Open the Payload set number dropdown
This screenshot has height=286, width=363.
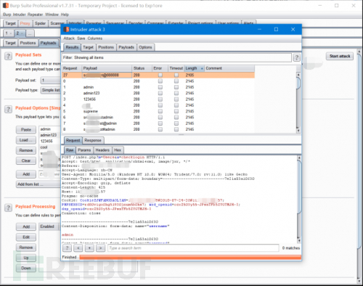51,80
